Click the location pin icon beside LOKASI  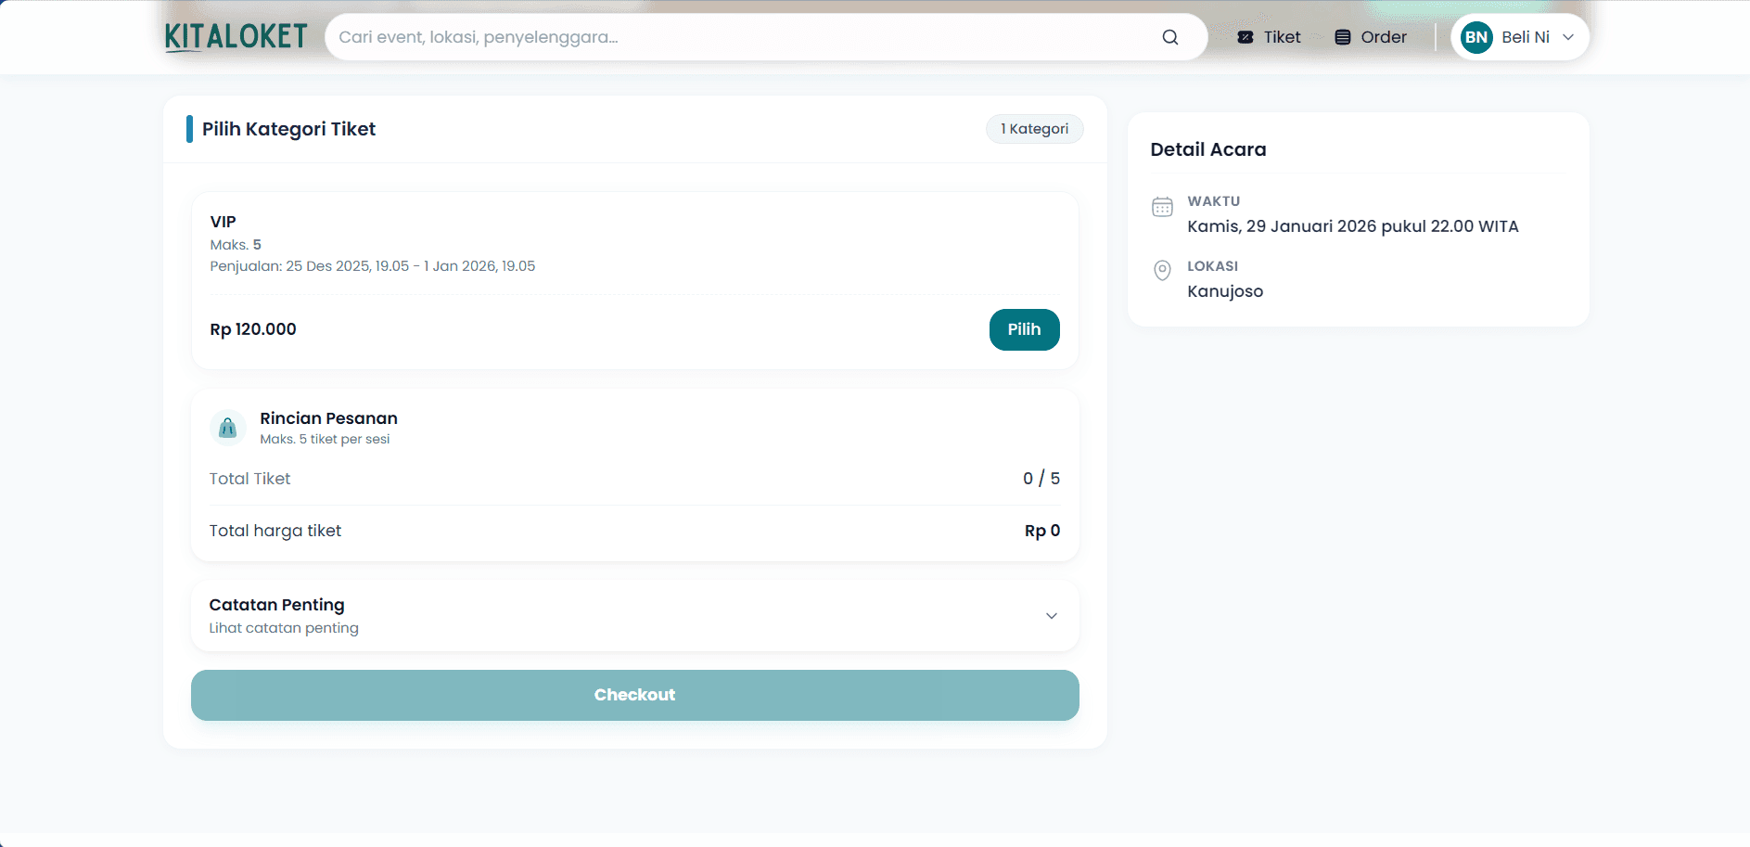[x=1162, y=270]
